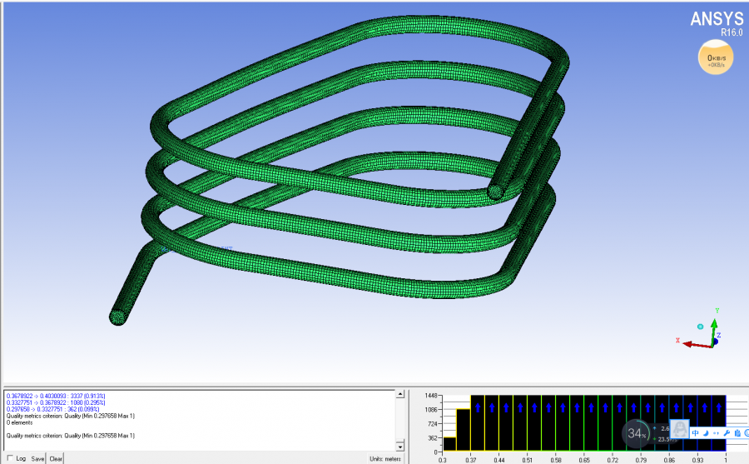Toggle the moon icon on IME toolbar

click(x=706, y=433)
